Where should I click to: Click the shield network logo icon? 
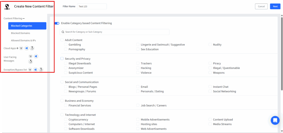pos(7,6)
